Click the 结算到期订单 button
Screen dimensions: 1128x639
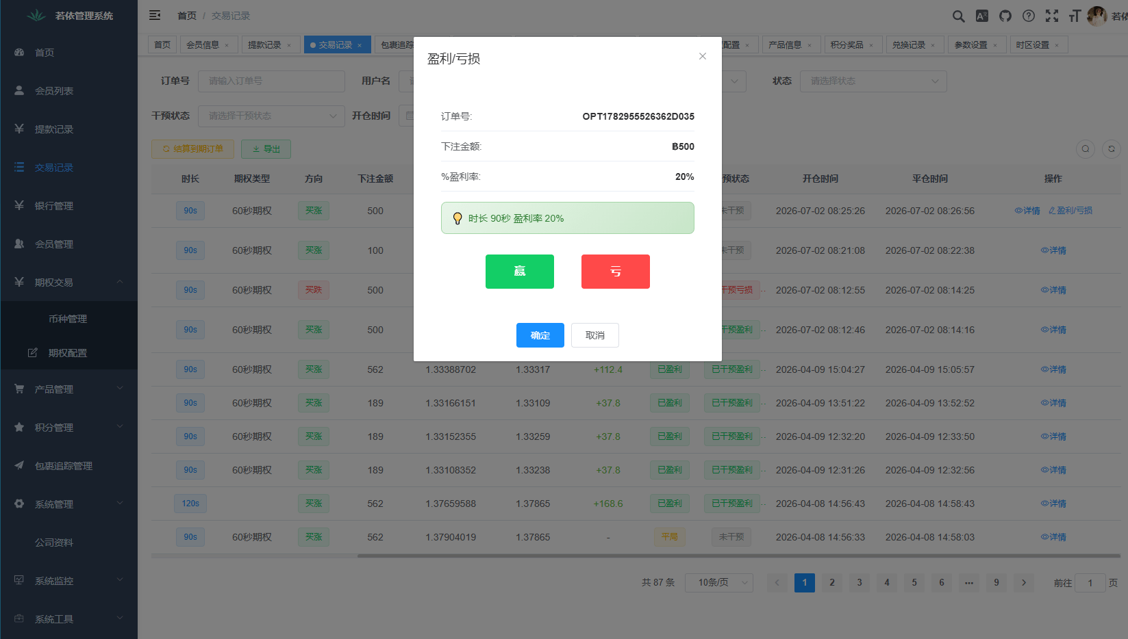point(192,148)
